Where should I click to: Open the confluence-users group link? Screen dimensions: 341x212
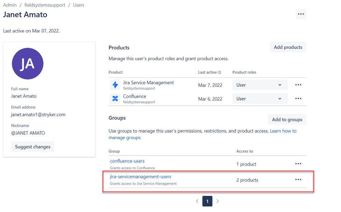[127, 161]
